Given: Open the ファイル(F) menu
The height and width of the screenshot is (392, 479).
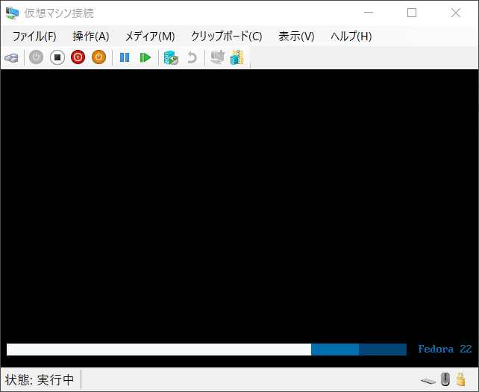Looking at the screenshot, I should click(34, 37).
